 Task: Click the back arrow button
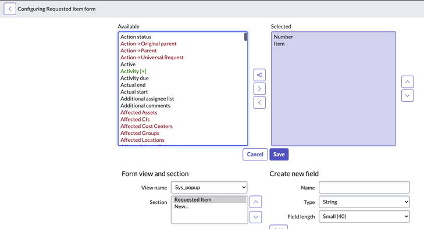[x=10, y=9]
